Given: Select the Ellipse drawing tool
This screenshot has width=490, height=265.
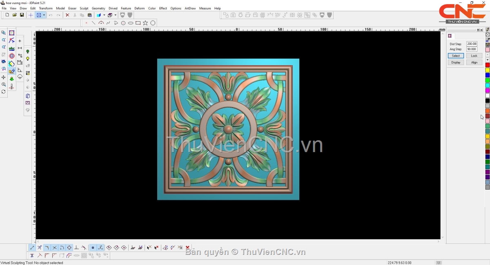Looking at the screenshot, I should coord(131,23).
